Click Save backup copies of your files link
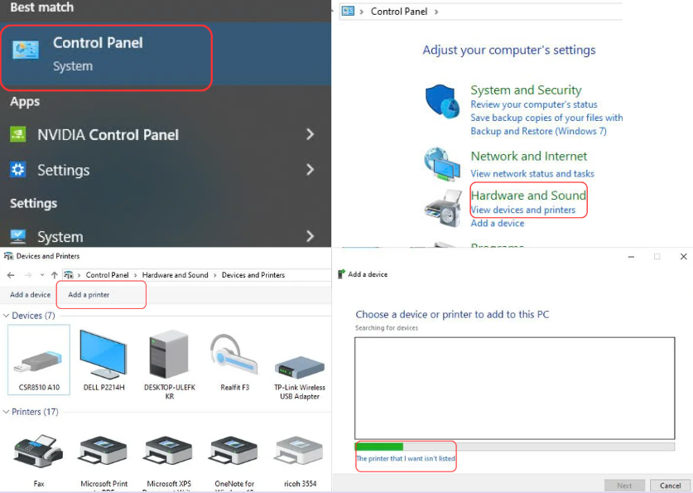Viewport: 693px width, 493px height. pyautogui.click(x=546, y=118)
